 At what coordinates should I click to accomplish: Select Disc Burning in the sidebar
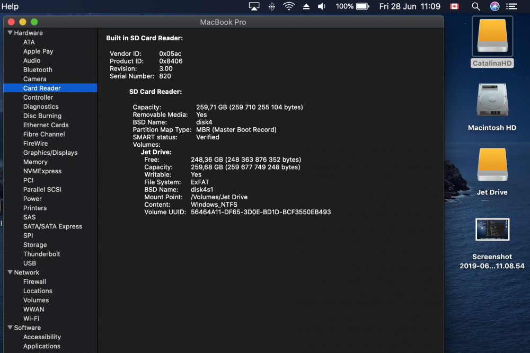(42, 116)
